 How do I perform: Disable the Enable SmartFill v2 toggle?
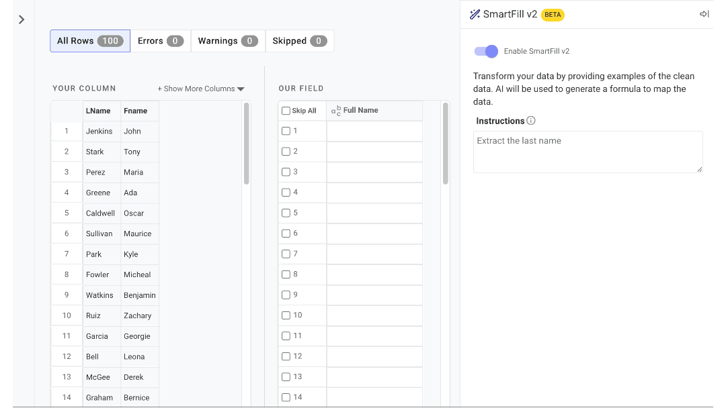click(x=486, y=51)
